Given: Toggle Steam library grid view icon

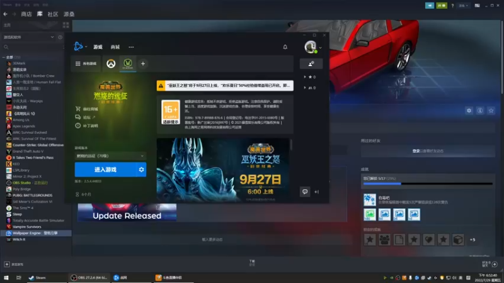Looking at the screenshot, I should (66, 25).
